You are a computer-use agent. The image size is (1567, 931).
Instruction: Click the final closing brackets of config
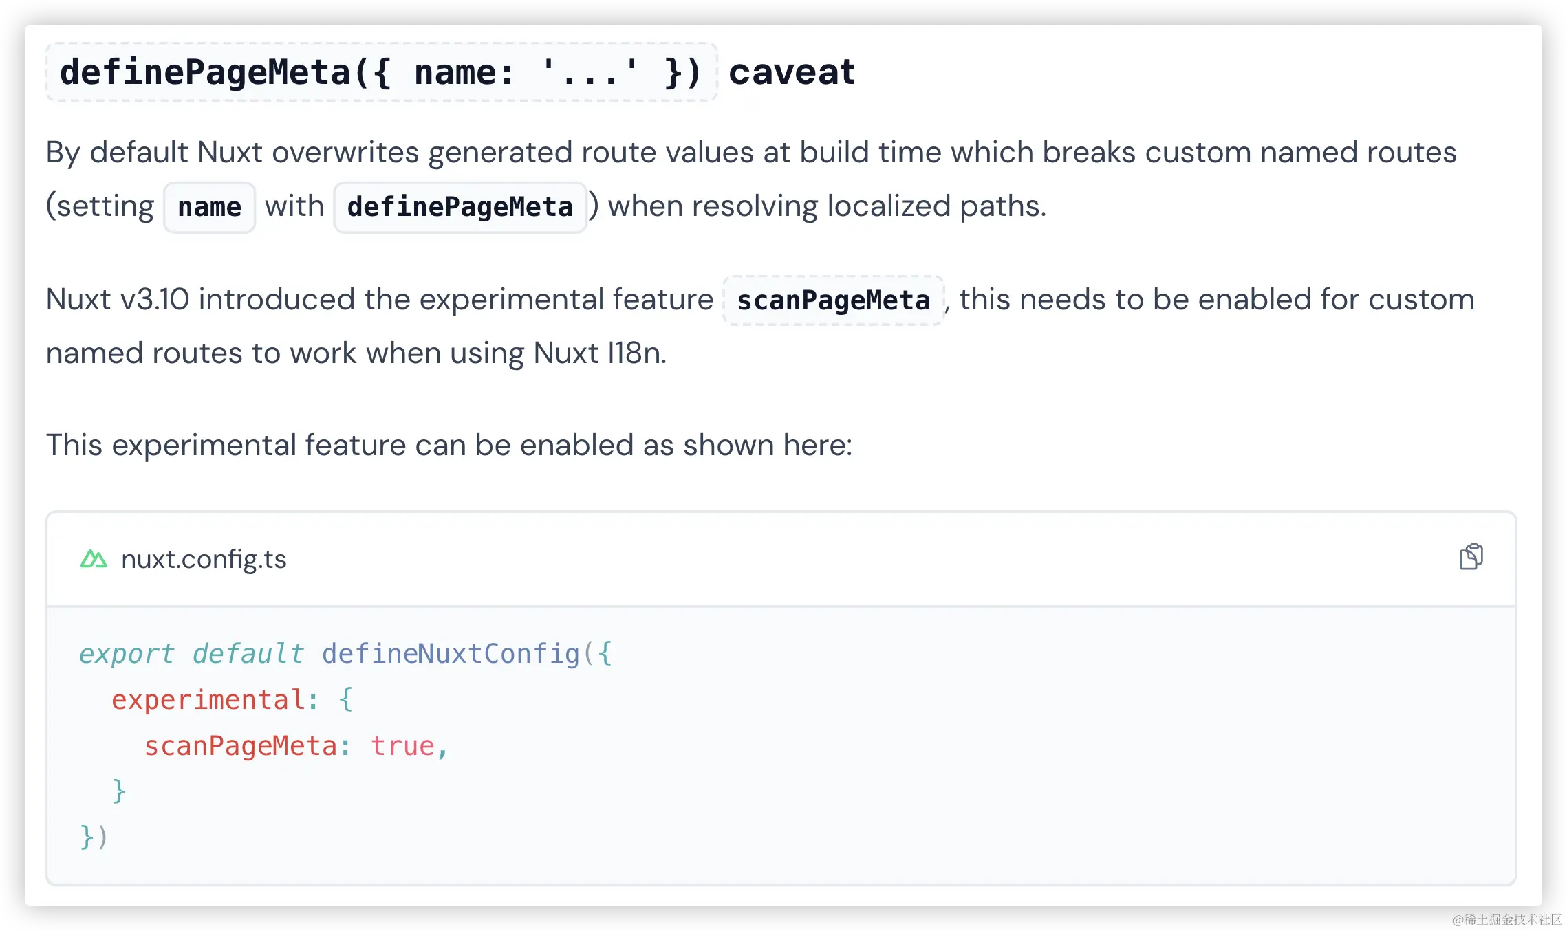(94, 837)
